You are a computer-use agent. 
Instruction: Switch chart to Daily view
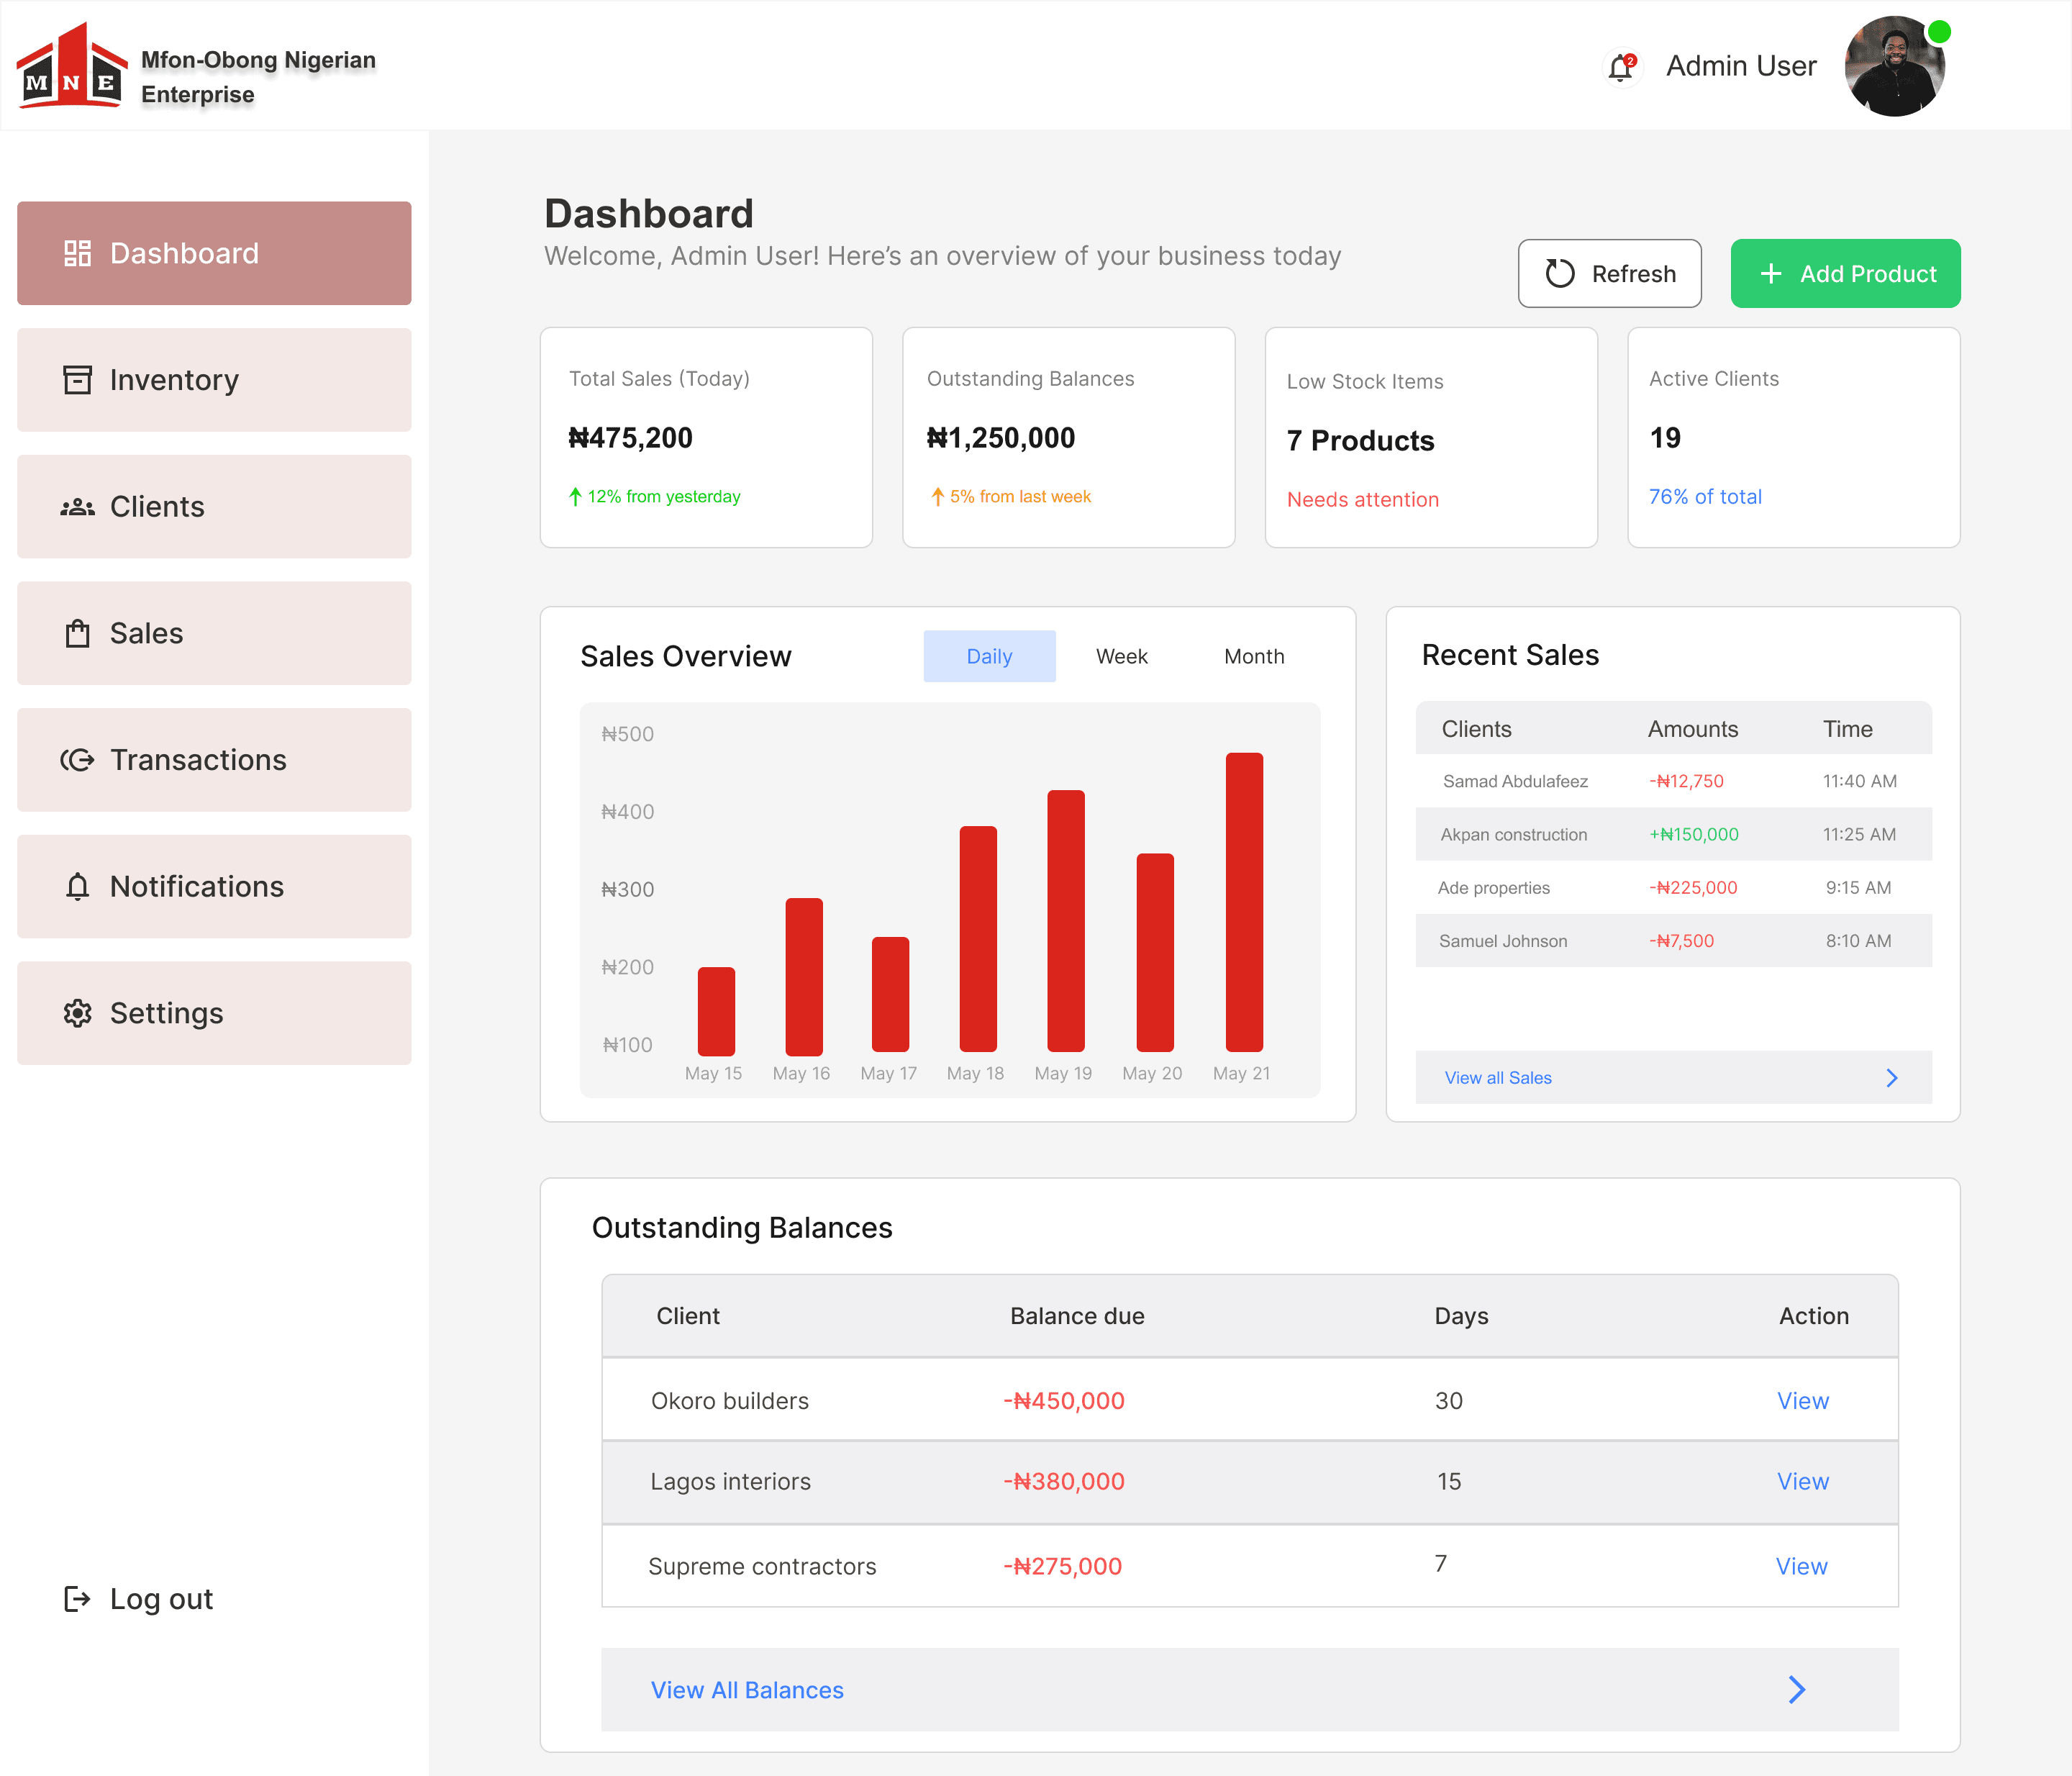[x=988, y=656]
